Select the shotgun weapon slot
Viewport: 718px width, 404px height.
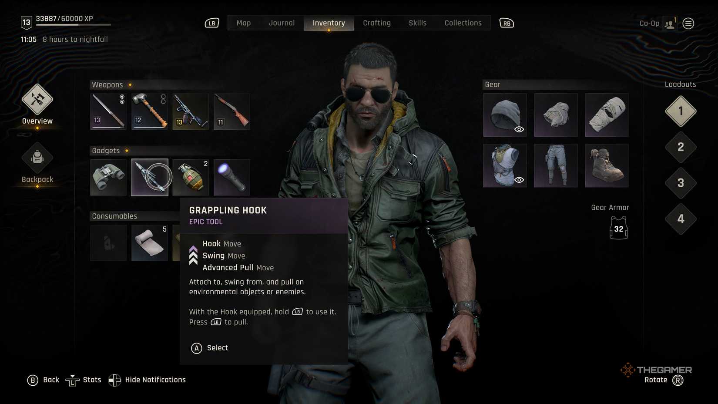[232, 111]
